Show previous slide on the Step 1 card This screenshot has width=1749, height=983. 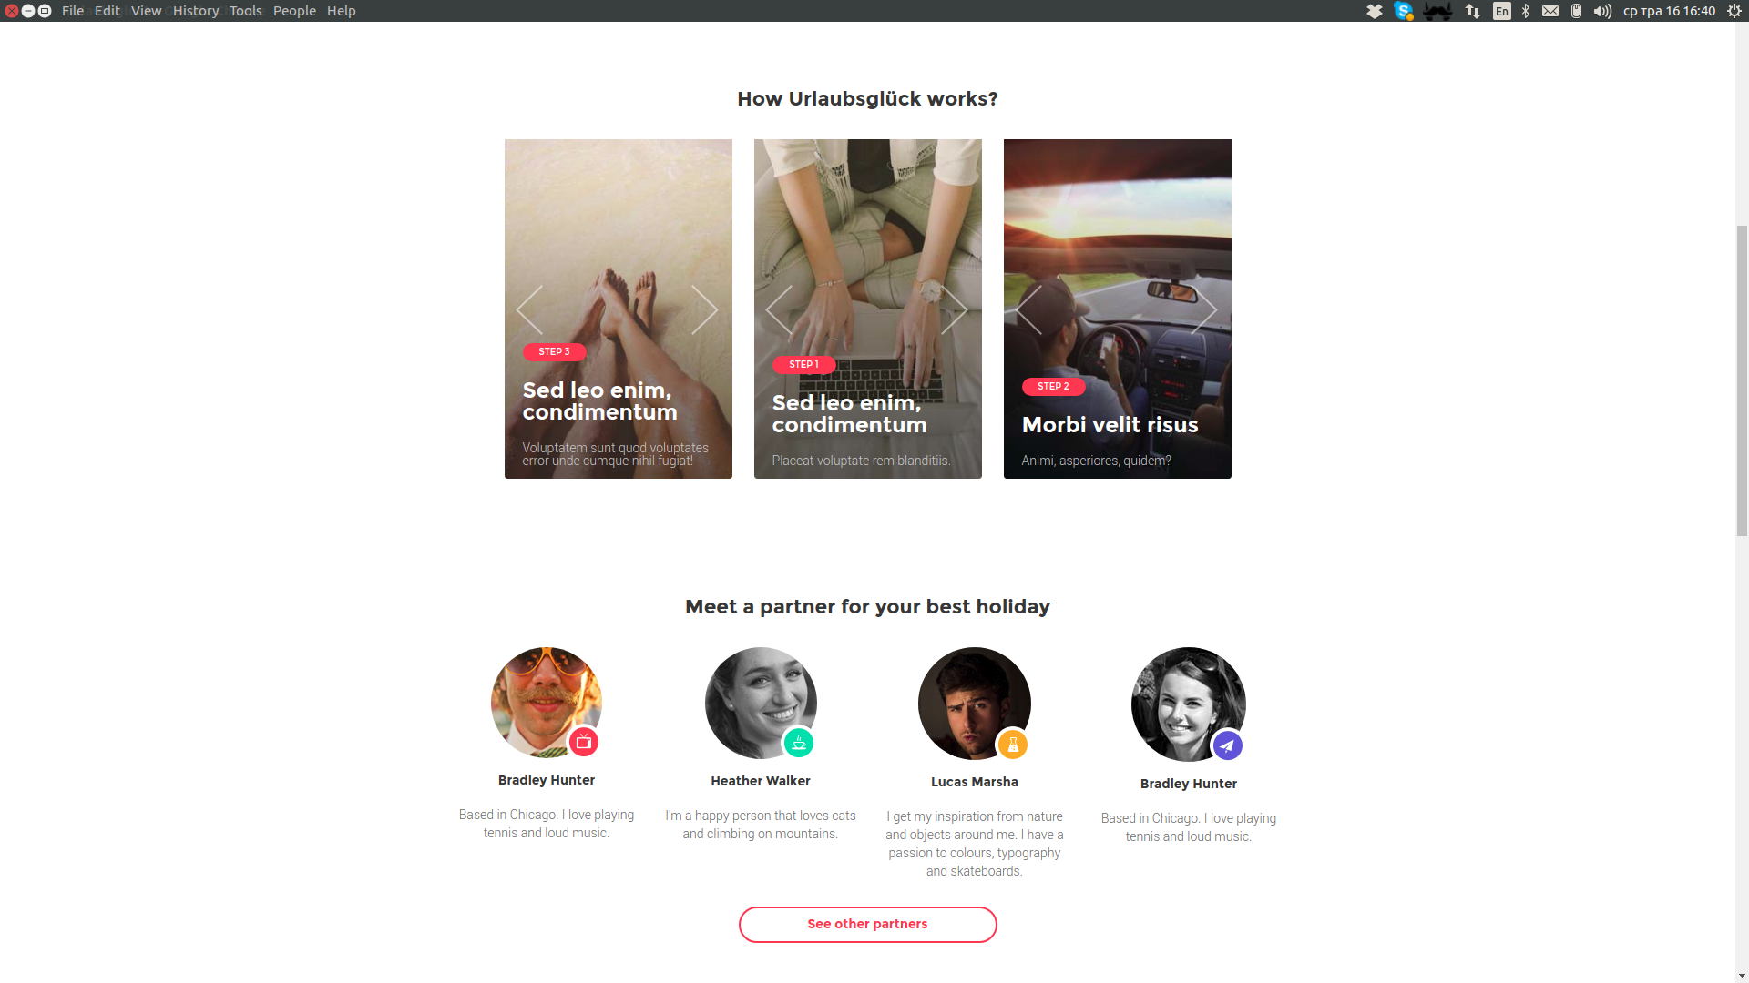tap(779, 310)
